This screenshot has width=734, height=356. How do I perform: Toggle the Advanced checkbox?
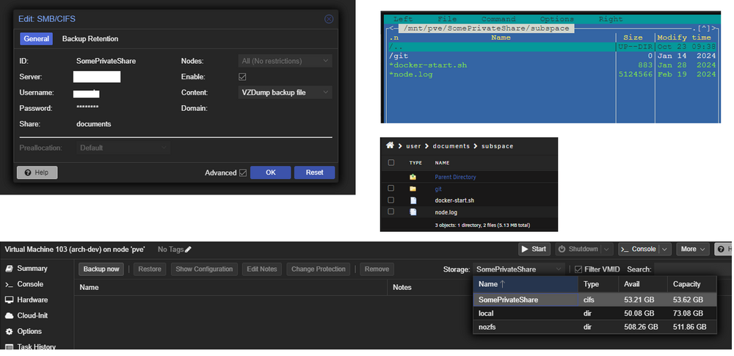242,172
